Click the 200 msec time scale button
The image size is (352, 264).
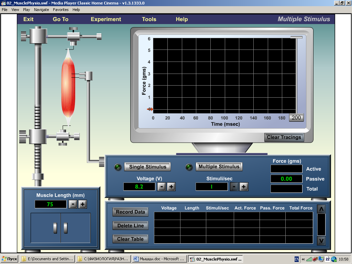pos(296,118)
